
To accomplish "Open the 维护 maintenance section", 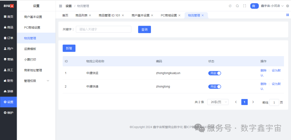I will point(8,113).
